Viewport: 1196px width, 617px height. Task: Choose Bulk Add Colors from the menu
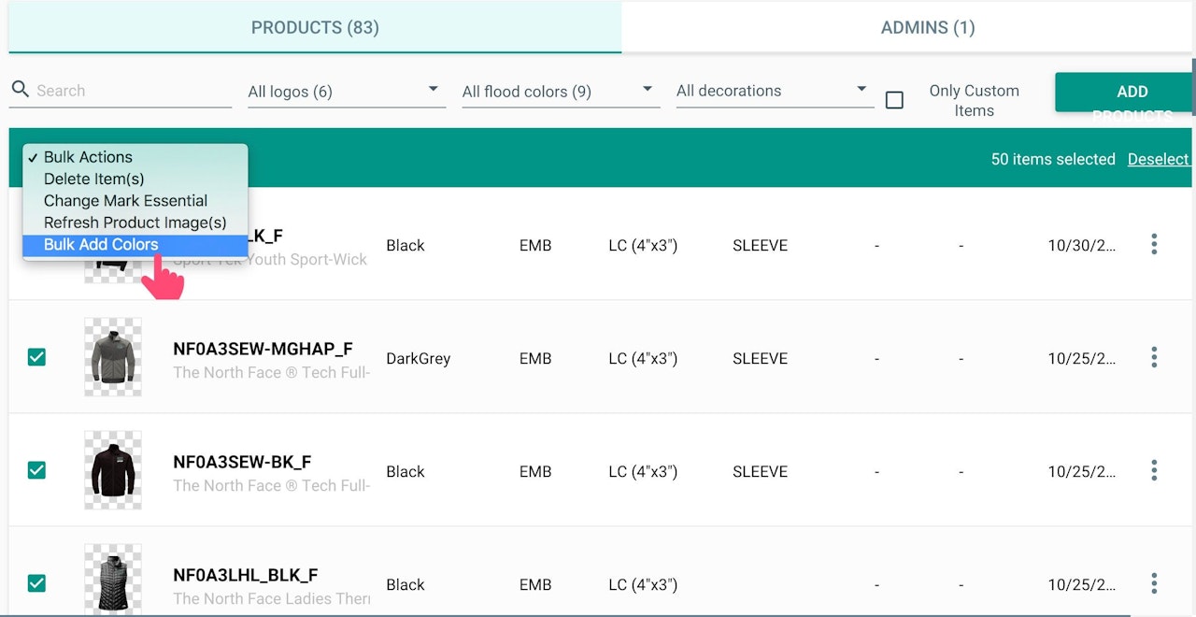(101, 245)
